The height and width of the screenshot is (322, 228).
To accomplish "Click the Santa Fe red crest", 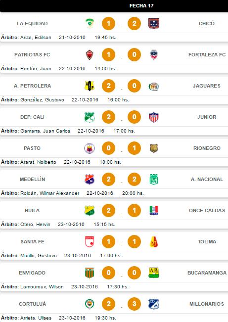I will pos(90,241).
